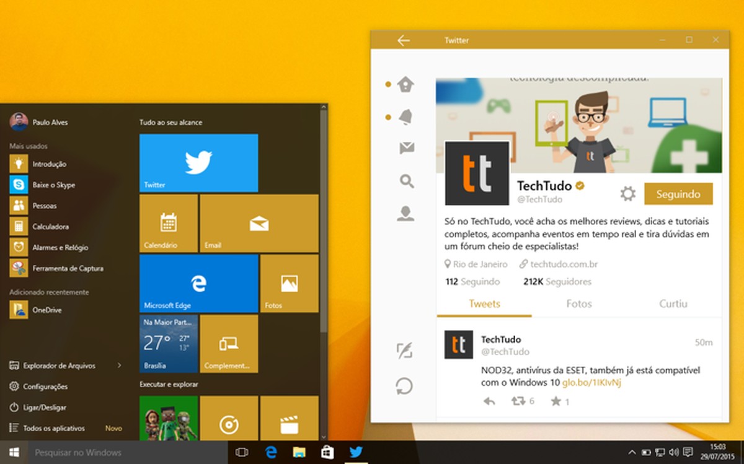The image size is (744, 464).
Task: Open Ligar/Desligar power options
Action: pyautogui.click(x=45, y=407)
